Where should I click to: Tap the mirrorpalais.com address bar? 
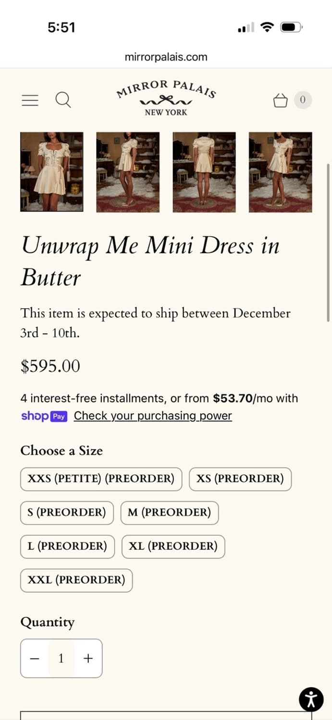(166, 57)
